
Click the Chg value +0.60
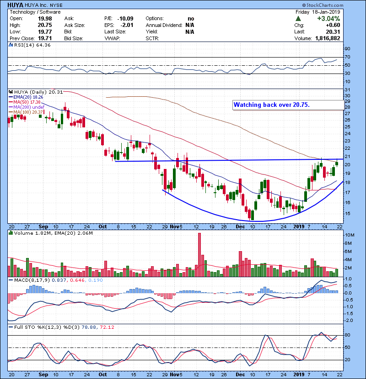[333, 25]
